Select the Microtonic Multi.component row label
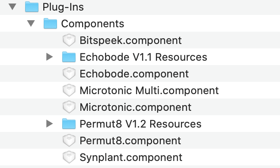The image size is (280, 168). [x=149, y=91]
